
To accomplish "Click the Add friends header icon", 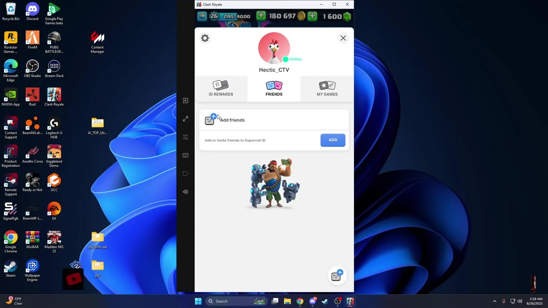I will [211, 119].
